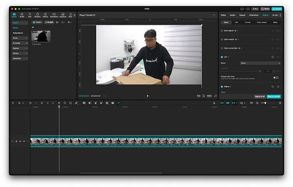This screenshot has height=187, width=293.
Task: Open the Text panel icon
Action: coord(30,15)
